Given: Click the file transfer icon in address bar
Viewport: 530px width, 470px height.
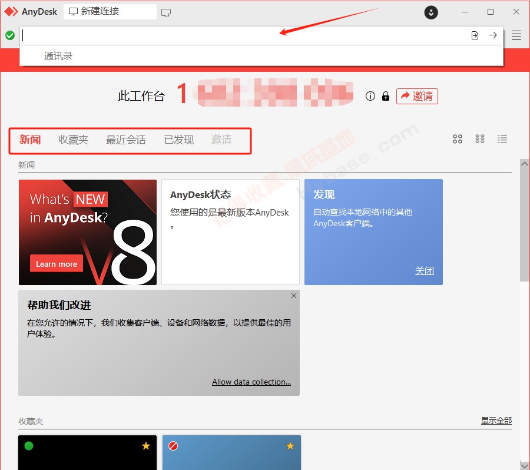Looking at the screenshot, I should (x=475, y=35).
